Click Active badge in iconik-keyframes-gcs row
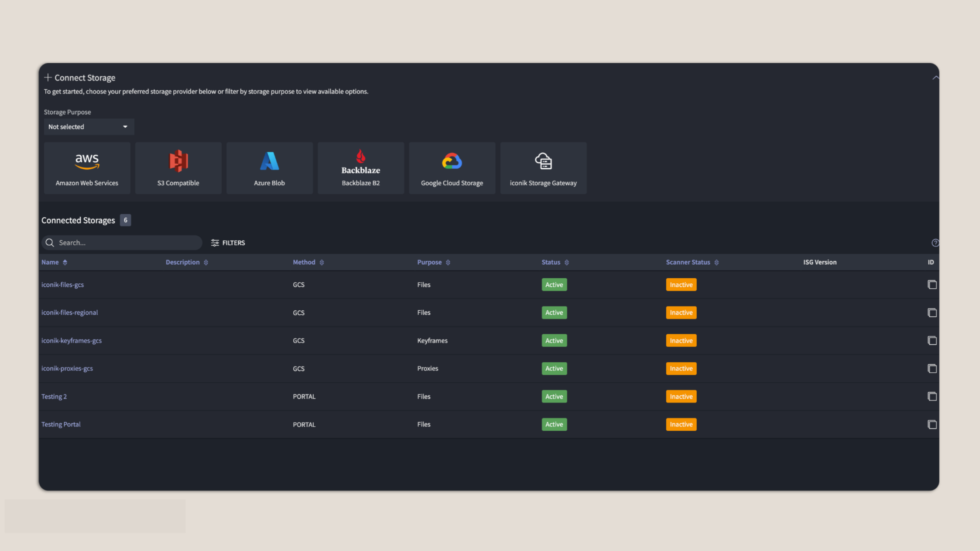980x551 pixels. (554, 341)
